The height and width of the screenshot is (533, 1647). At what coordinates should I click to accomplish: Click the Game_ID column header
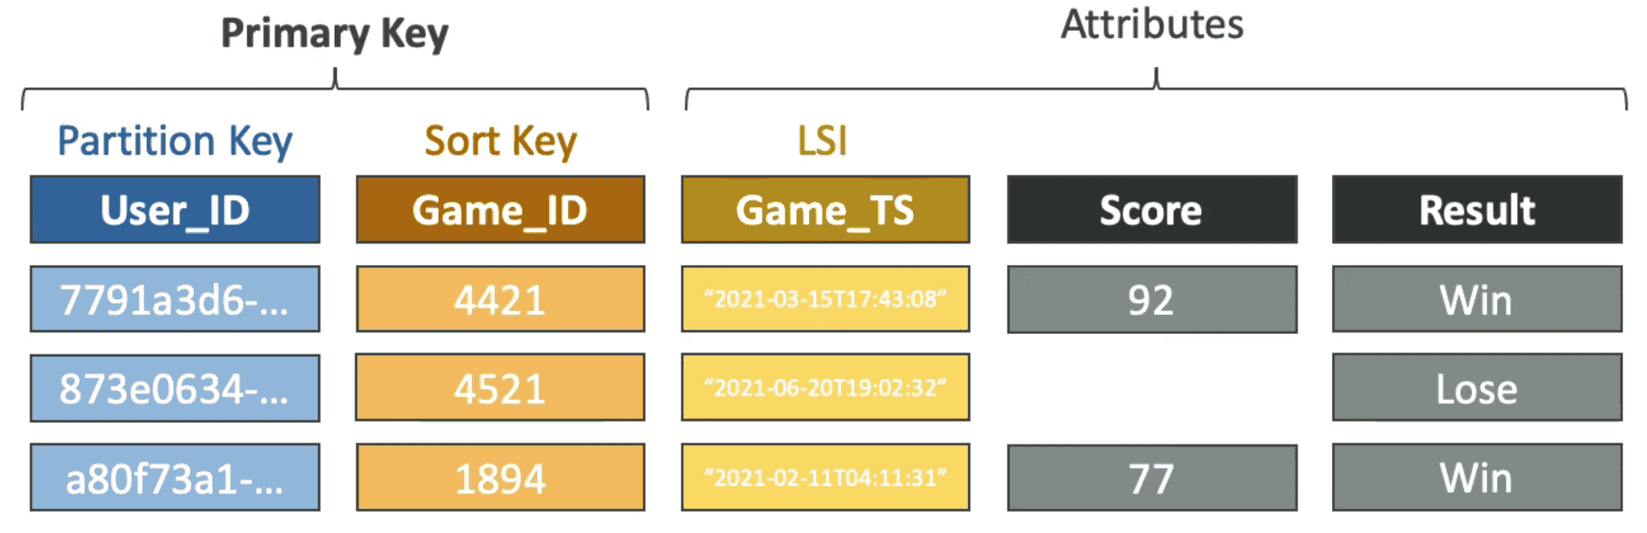point(500,209)
